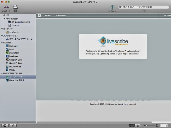This screenshot has height=128, width=171.
Task: Open the GLOBAL menu at navbar right
Action: tap(168, 15)
